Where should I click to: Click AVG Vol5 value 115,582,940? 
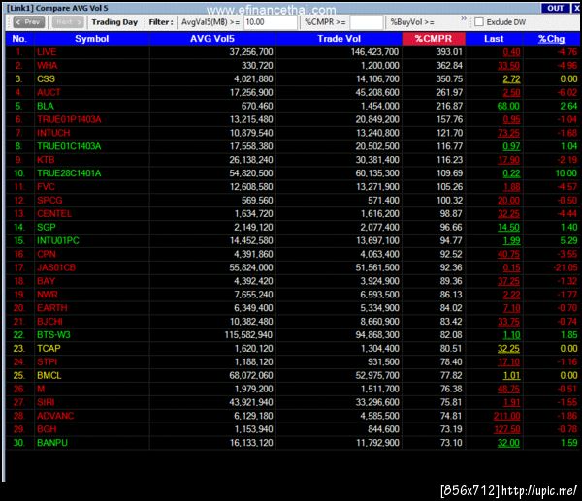click(248, 335)
